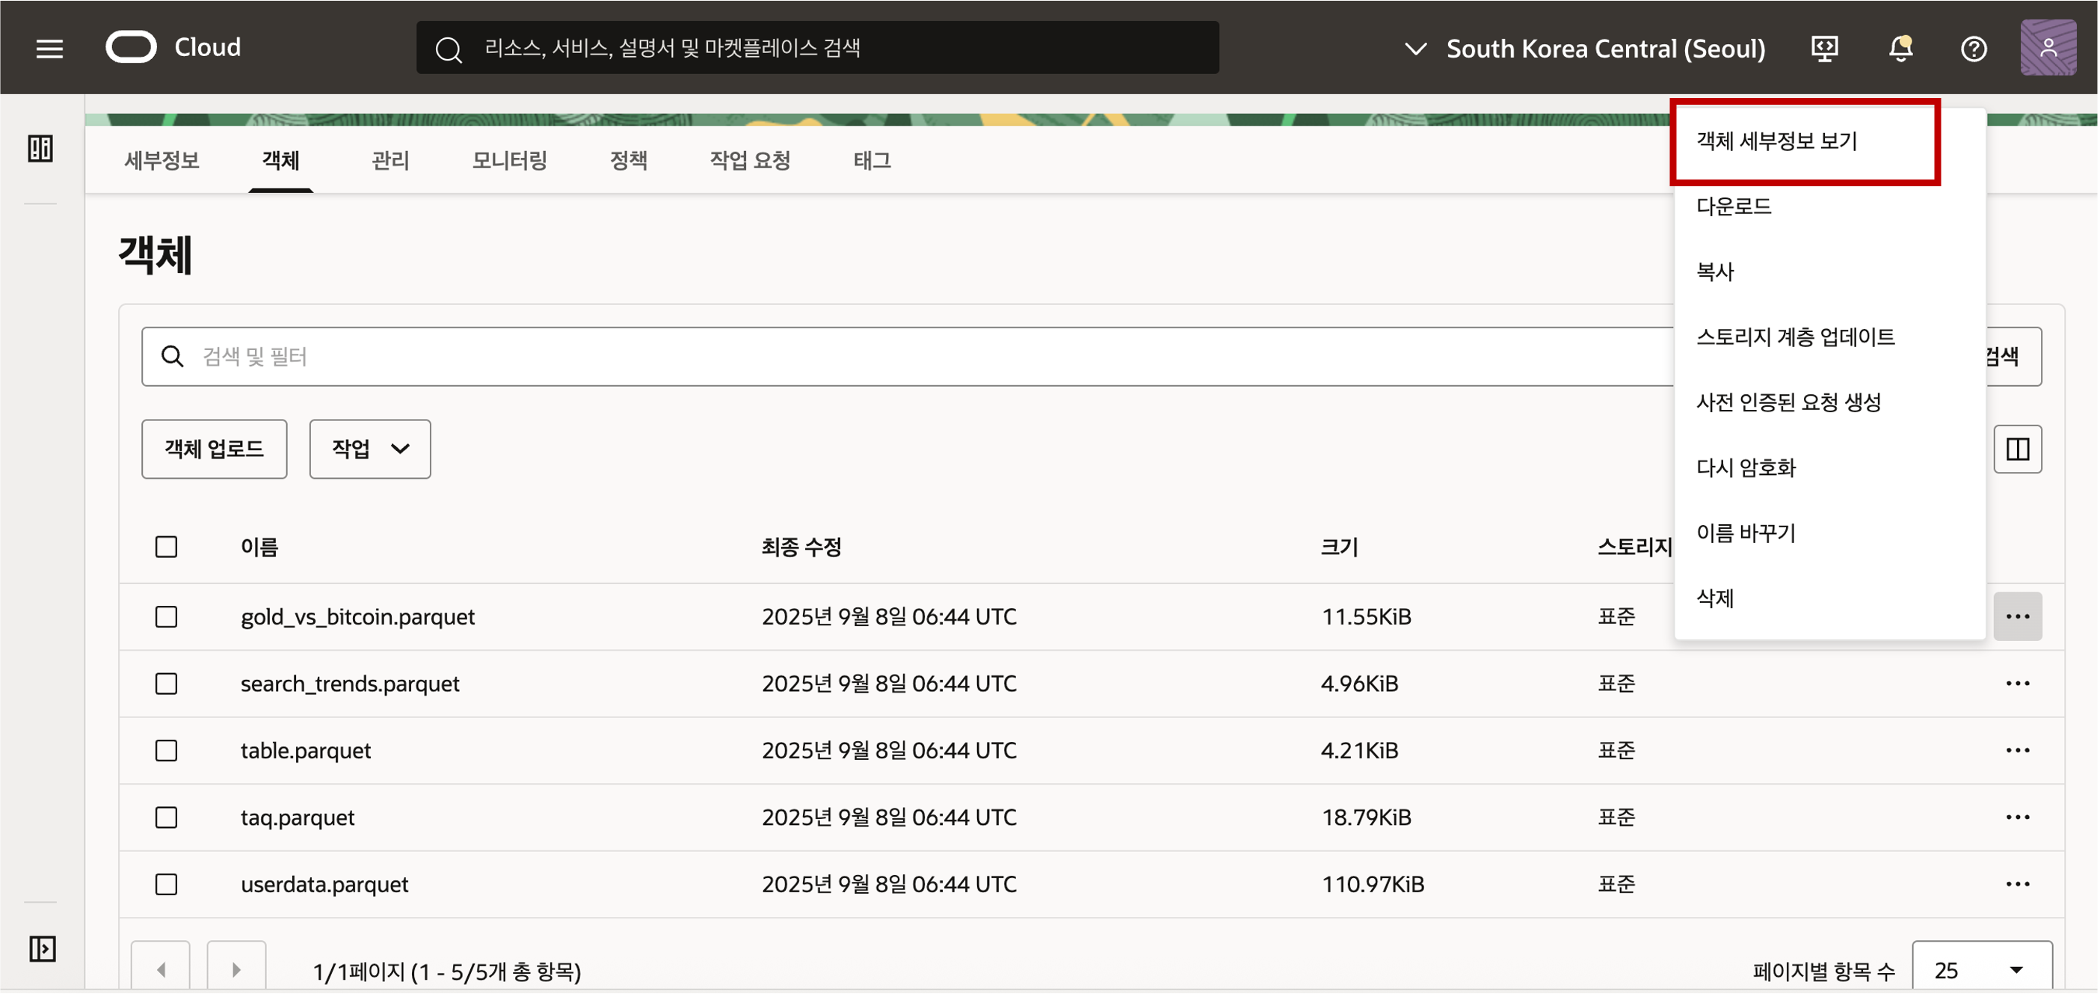Screen dimensions: 2100x994
Task: Open actions menu for search_trends.parquet
Action: pos(2017,684)
